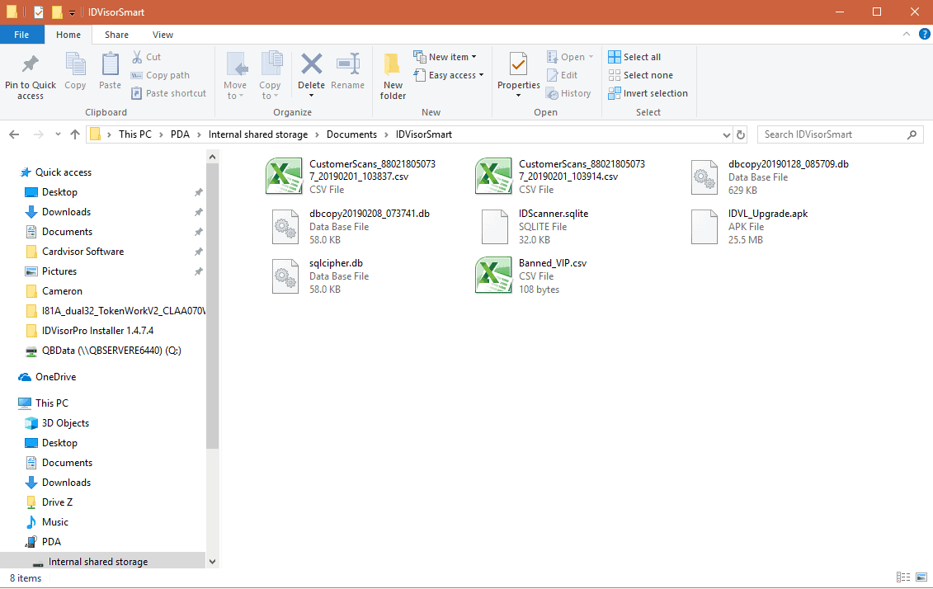933x589 pixels.
Task: Refresh the current folder view
Action: 741,134
